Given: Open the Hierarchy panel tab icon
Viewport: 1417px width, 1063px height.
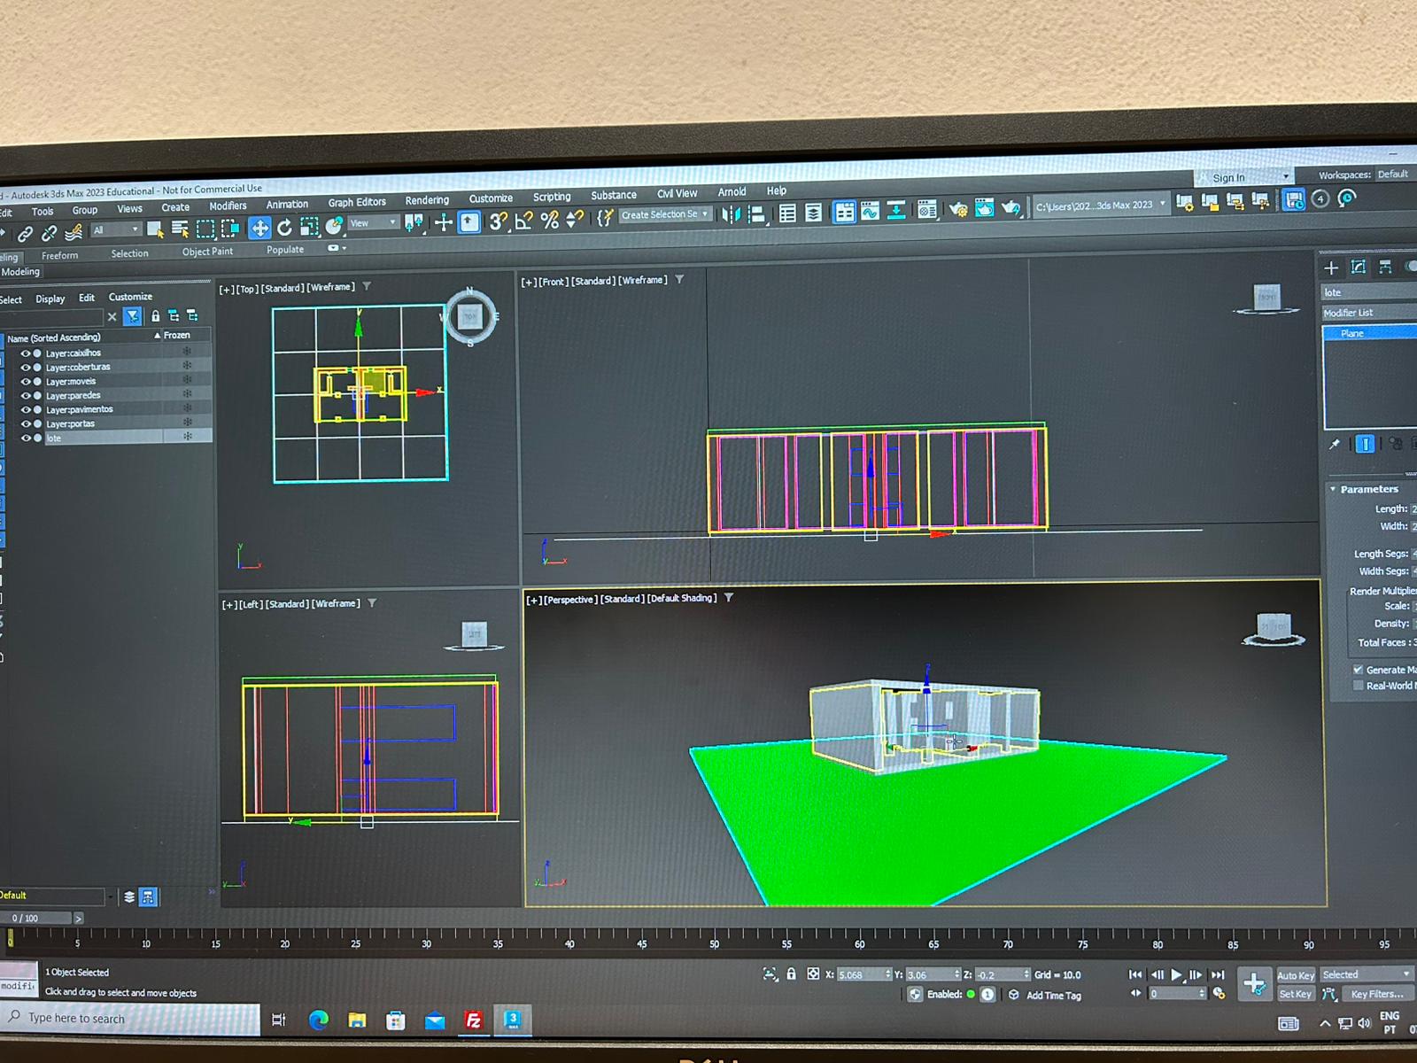Looking at the screenshot, I should [x=1385, y=267].
